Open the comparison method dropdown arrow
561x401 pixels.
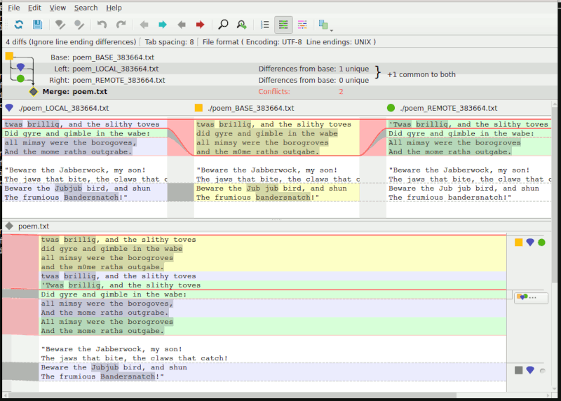tap(331, 30)
